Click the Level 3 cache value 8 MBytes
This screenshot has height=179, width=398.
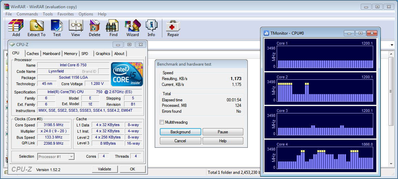click(108, 143)
